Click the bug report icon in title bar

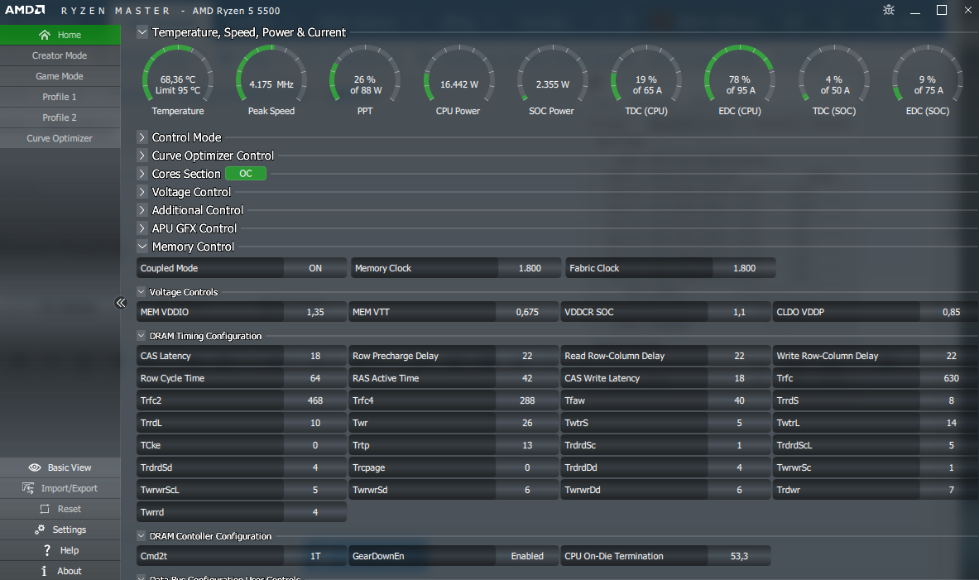click(889, 10)
